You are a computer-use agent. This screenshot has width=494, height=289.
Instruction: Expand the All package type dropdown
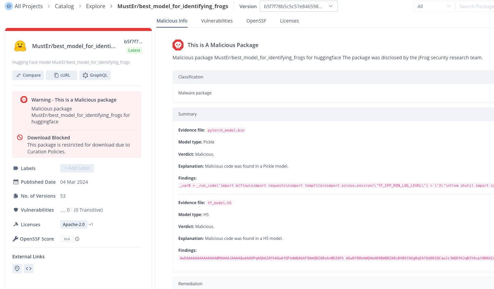[434, 6]
